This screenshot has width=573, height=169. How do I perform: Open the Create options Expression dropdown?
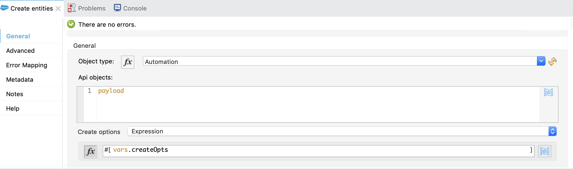552,131
